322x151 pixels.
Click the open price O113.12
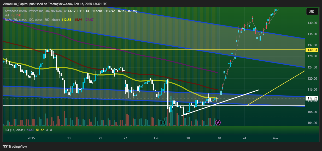70,11
